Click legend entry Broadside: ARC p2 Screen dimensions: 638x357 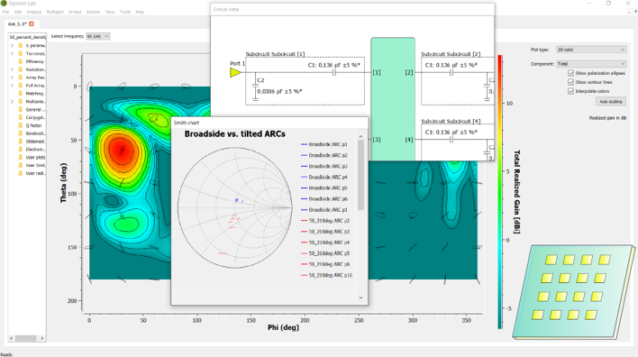[324, 155]
